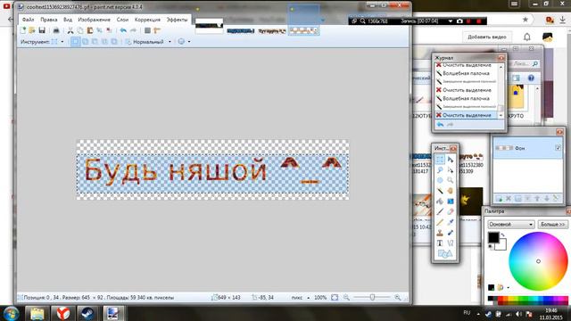The width and height of the screenshot is (571, 321).
Task: Select the Recolor tool
Action: (451, 233)
